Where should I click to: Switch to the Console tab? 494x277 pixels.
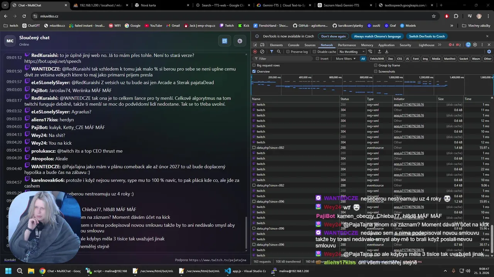pyautogui.click(x=294, y=45)
